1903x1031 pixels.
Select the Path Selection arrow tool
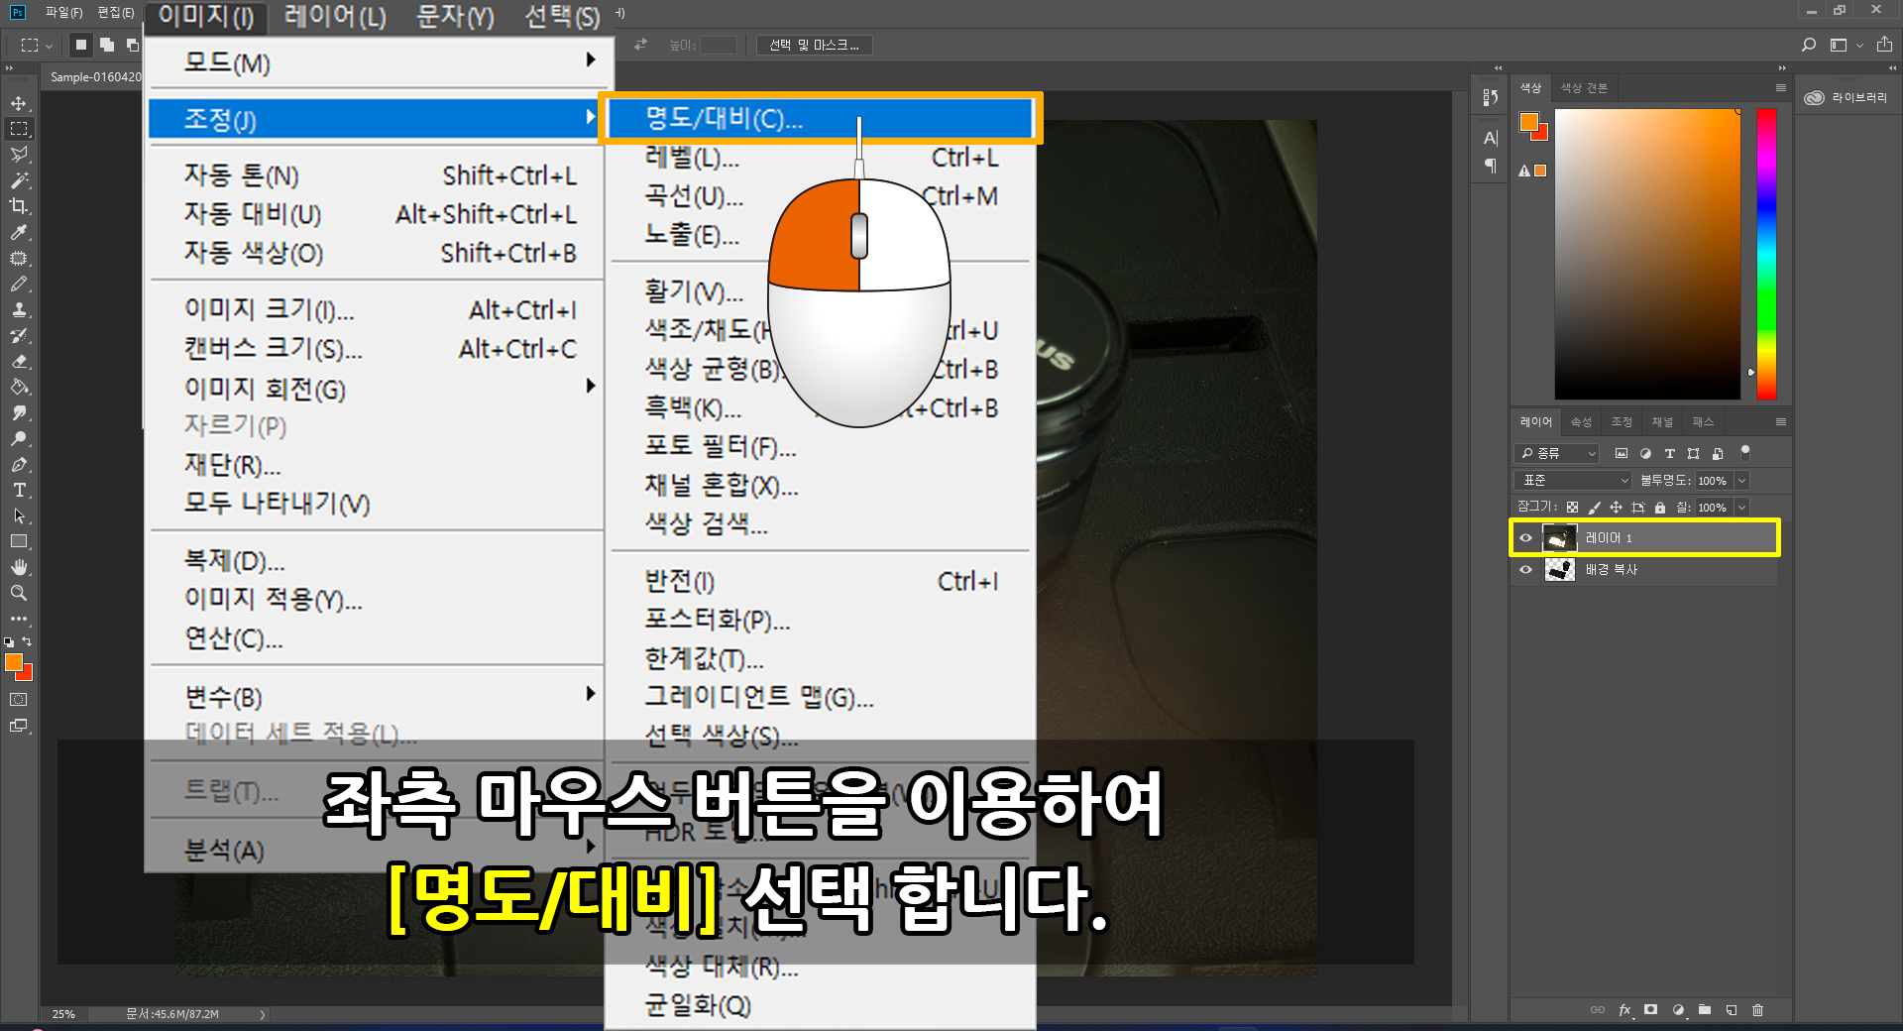(19, 515)
